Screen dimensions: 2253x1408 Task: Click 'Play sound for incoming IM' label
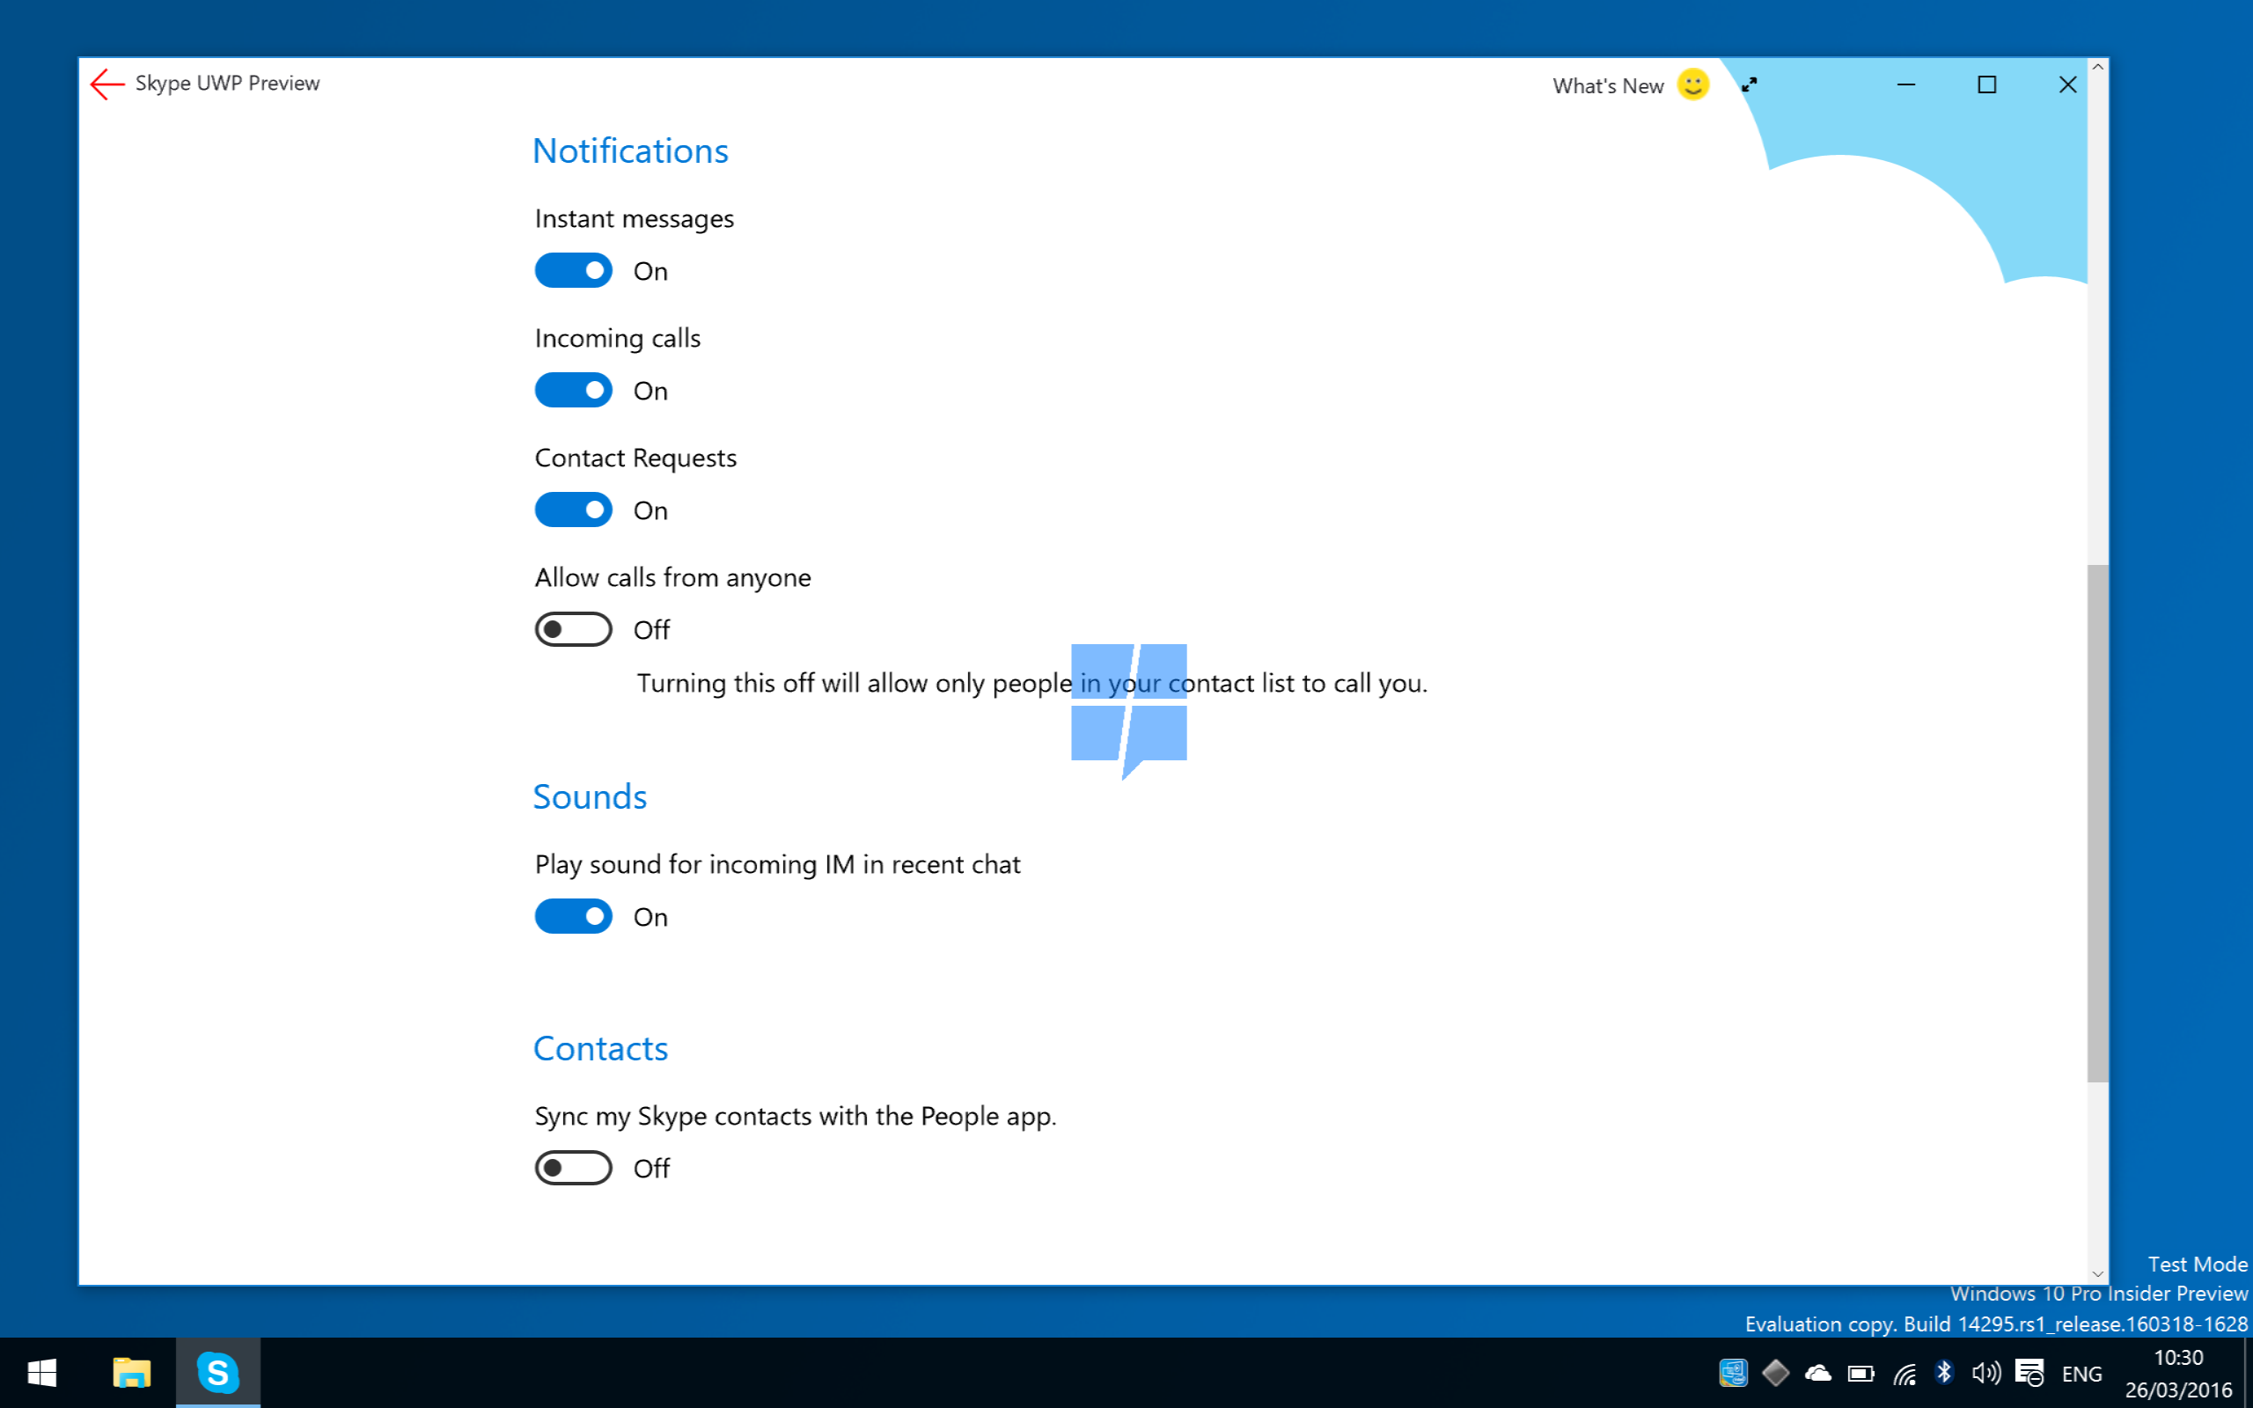(x=777, y=864)
